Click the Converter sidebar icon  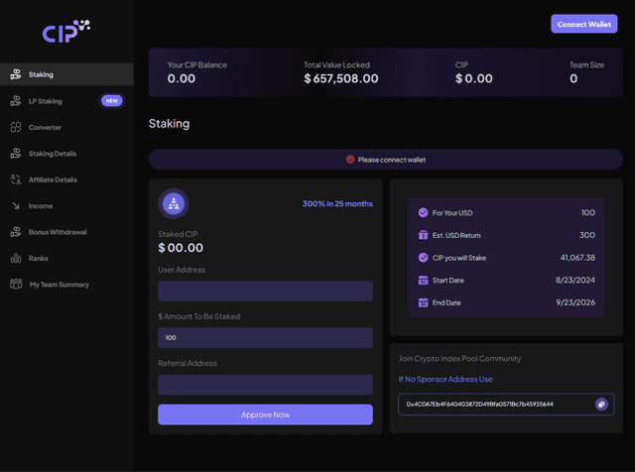pyautogui.click(x=16, y=127)
